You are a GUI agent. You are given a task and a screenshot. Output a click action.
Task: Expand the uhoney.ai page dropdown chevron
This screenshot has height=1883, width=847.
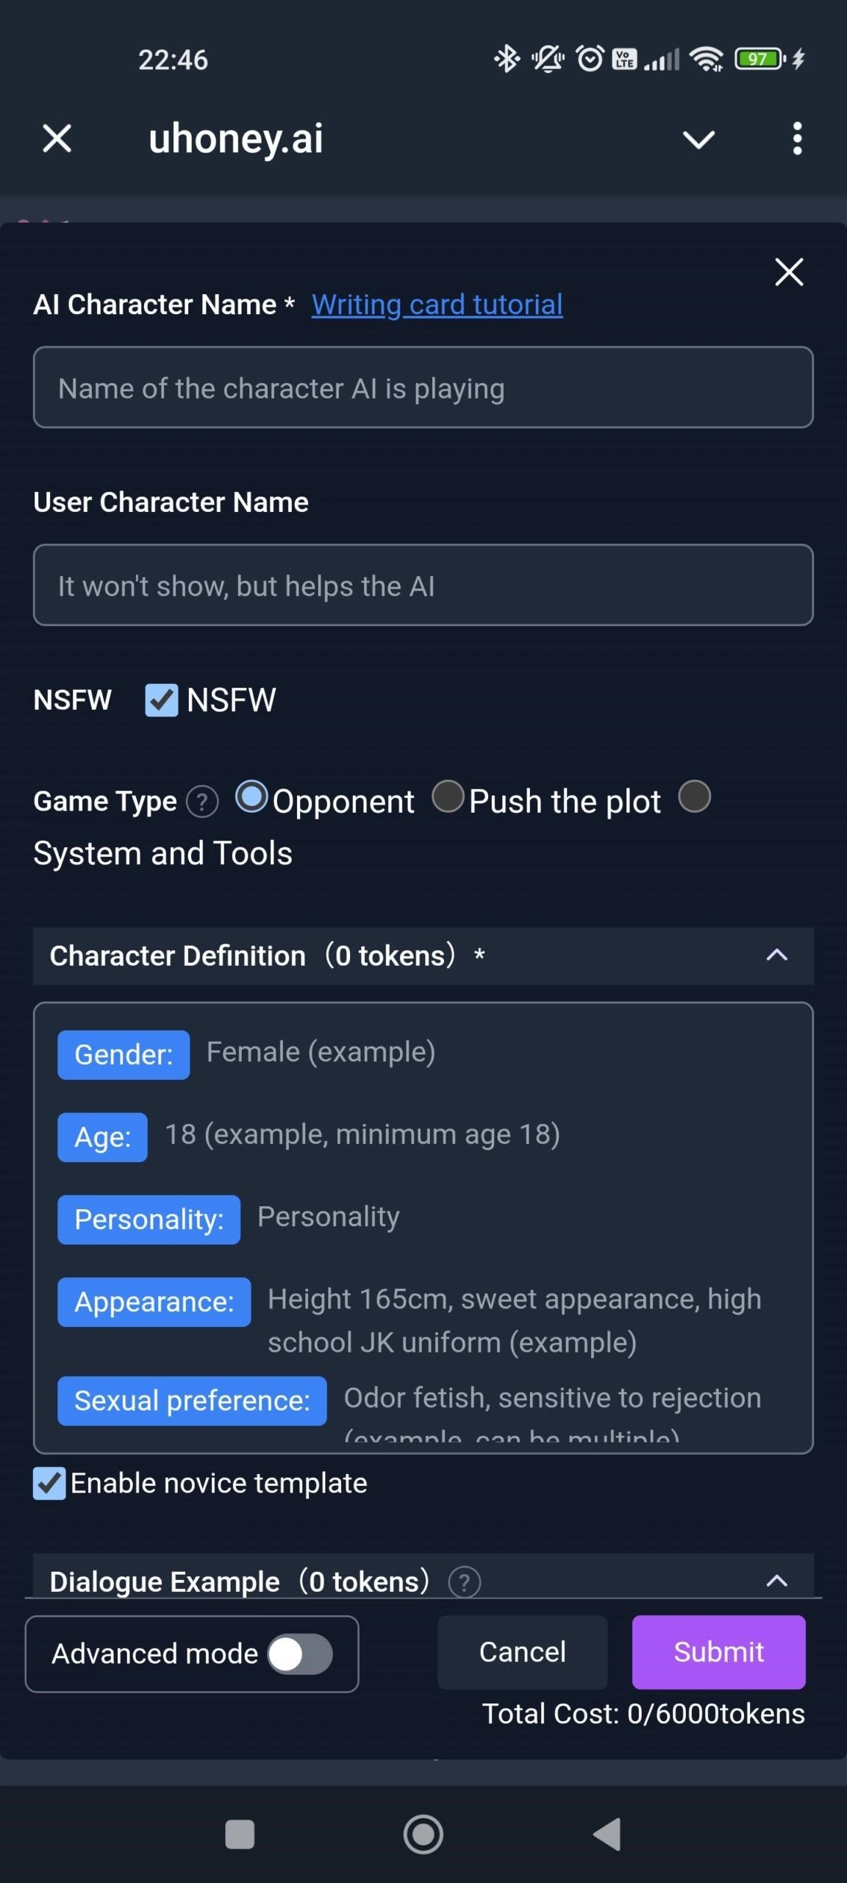(x=698, y=139)
